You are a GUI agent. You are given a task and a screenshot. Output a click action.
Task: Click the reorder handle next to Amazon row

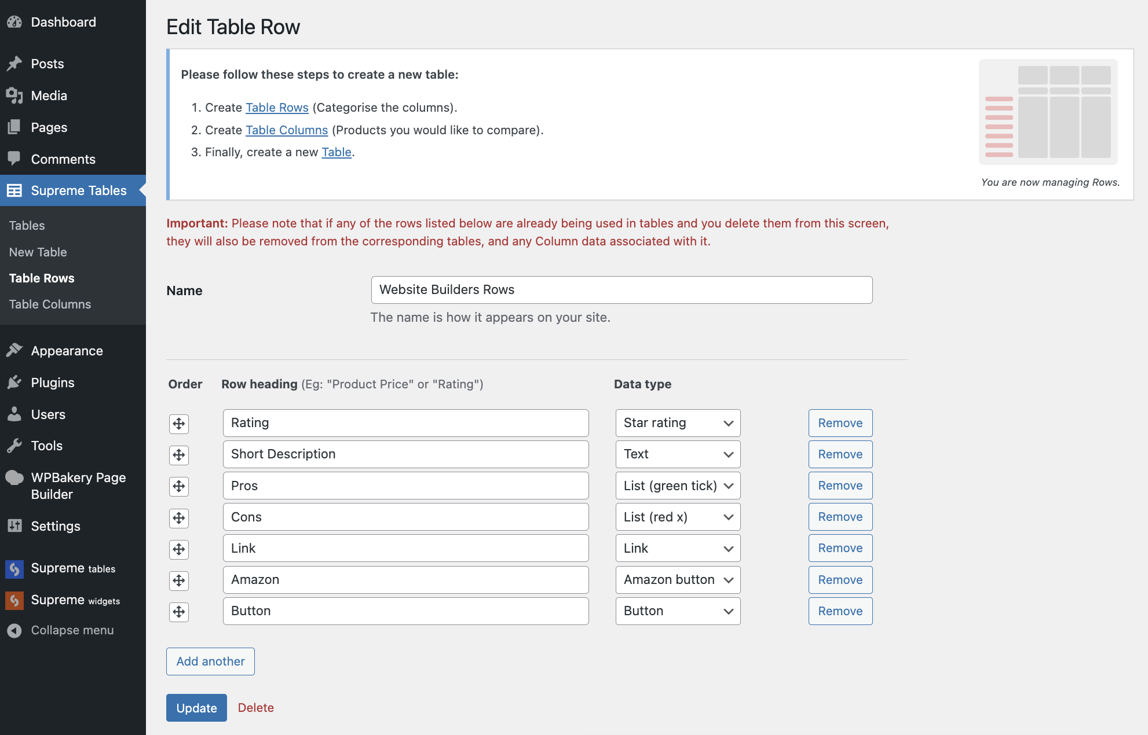179,580
